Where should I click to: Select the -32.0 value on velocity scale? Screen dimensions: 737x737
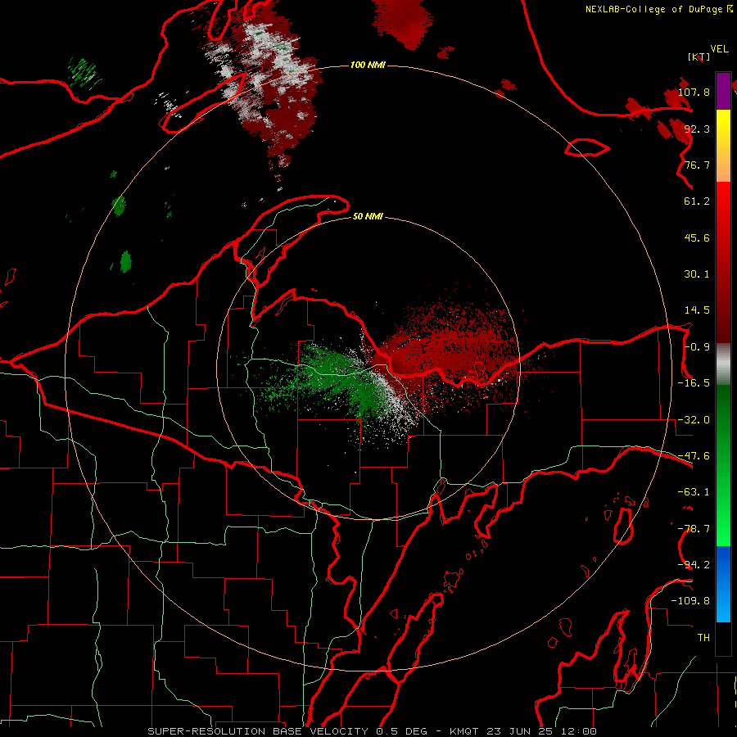[x=694, y=420]
